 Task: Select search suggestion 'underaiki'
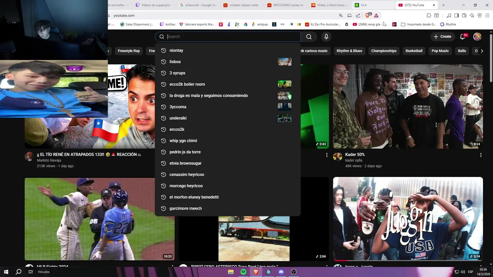pyautogui.click(x=228, y=118)
